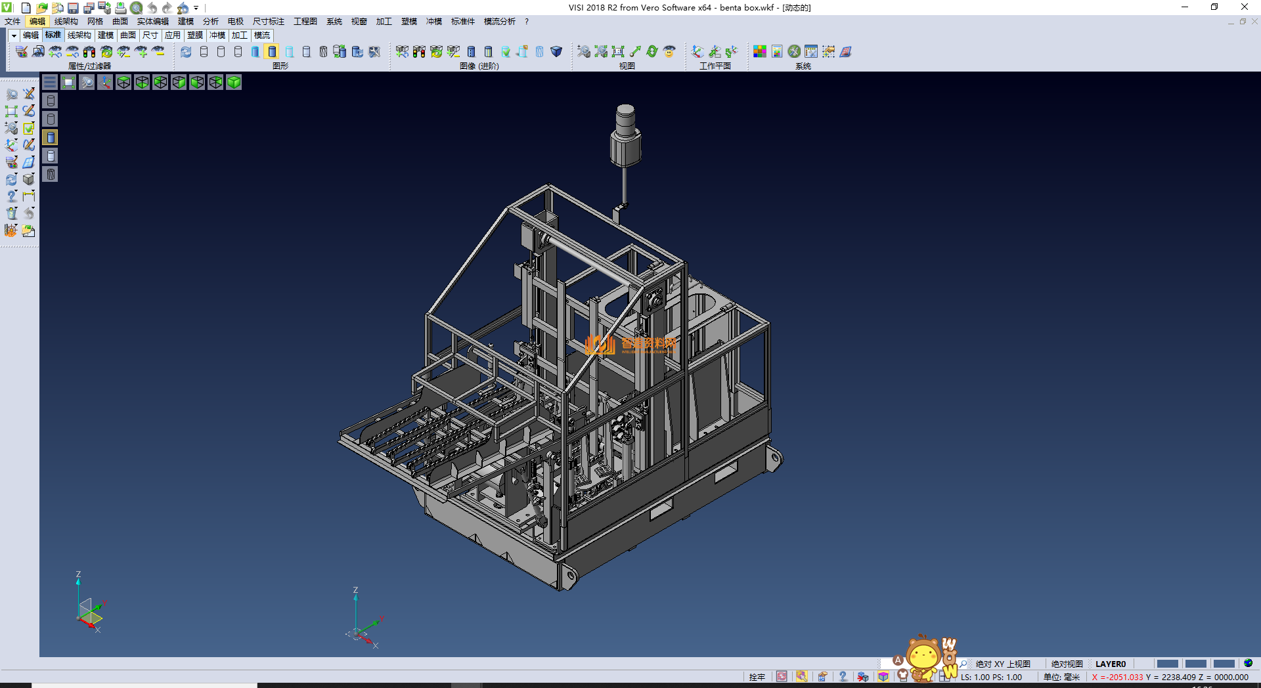Click the Print icon in quick toolbar
This screenshot has height=688, width=1261.
(120, 8)
